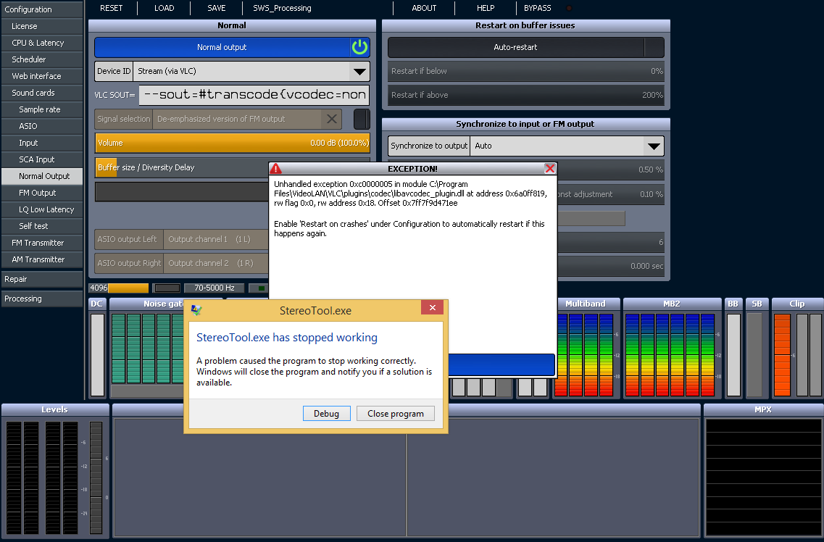This screenshot has width=824, height=542.
Task: Clear the Signal selection with X icon
Action: coord(332,119)
